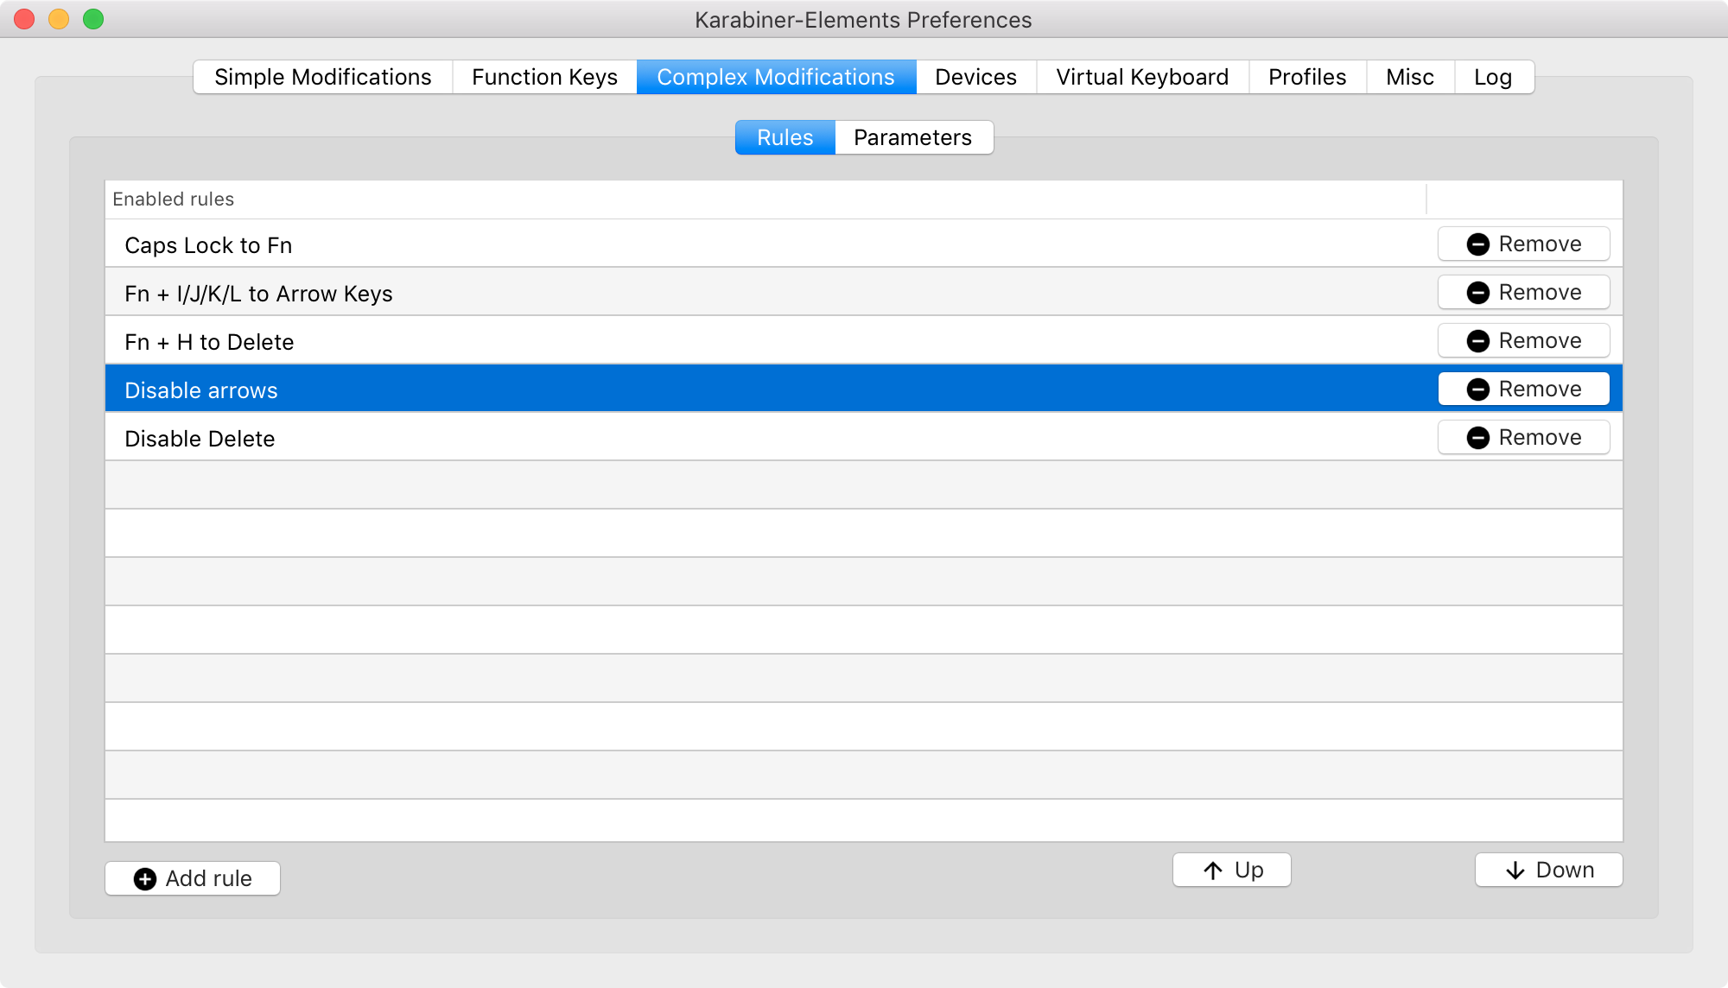Click minus icon for Fn + H to Delete
1728x988 pixels.
(x=1477, y=341)
